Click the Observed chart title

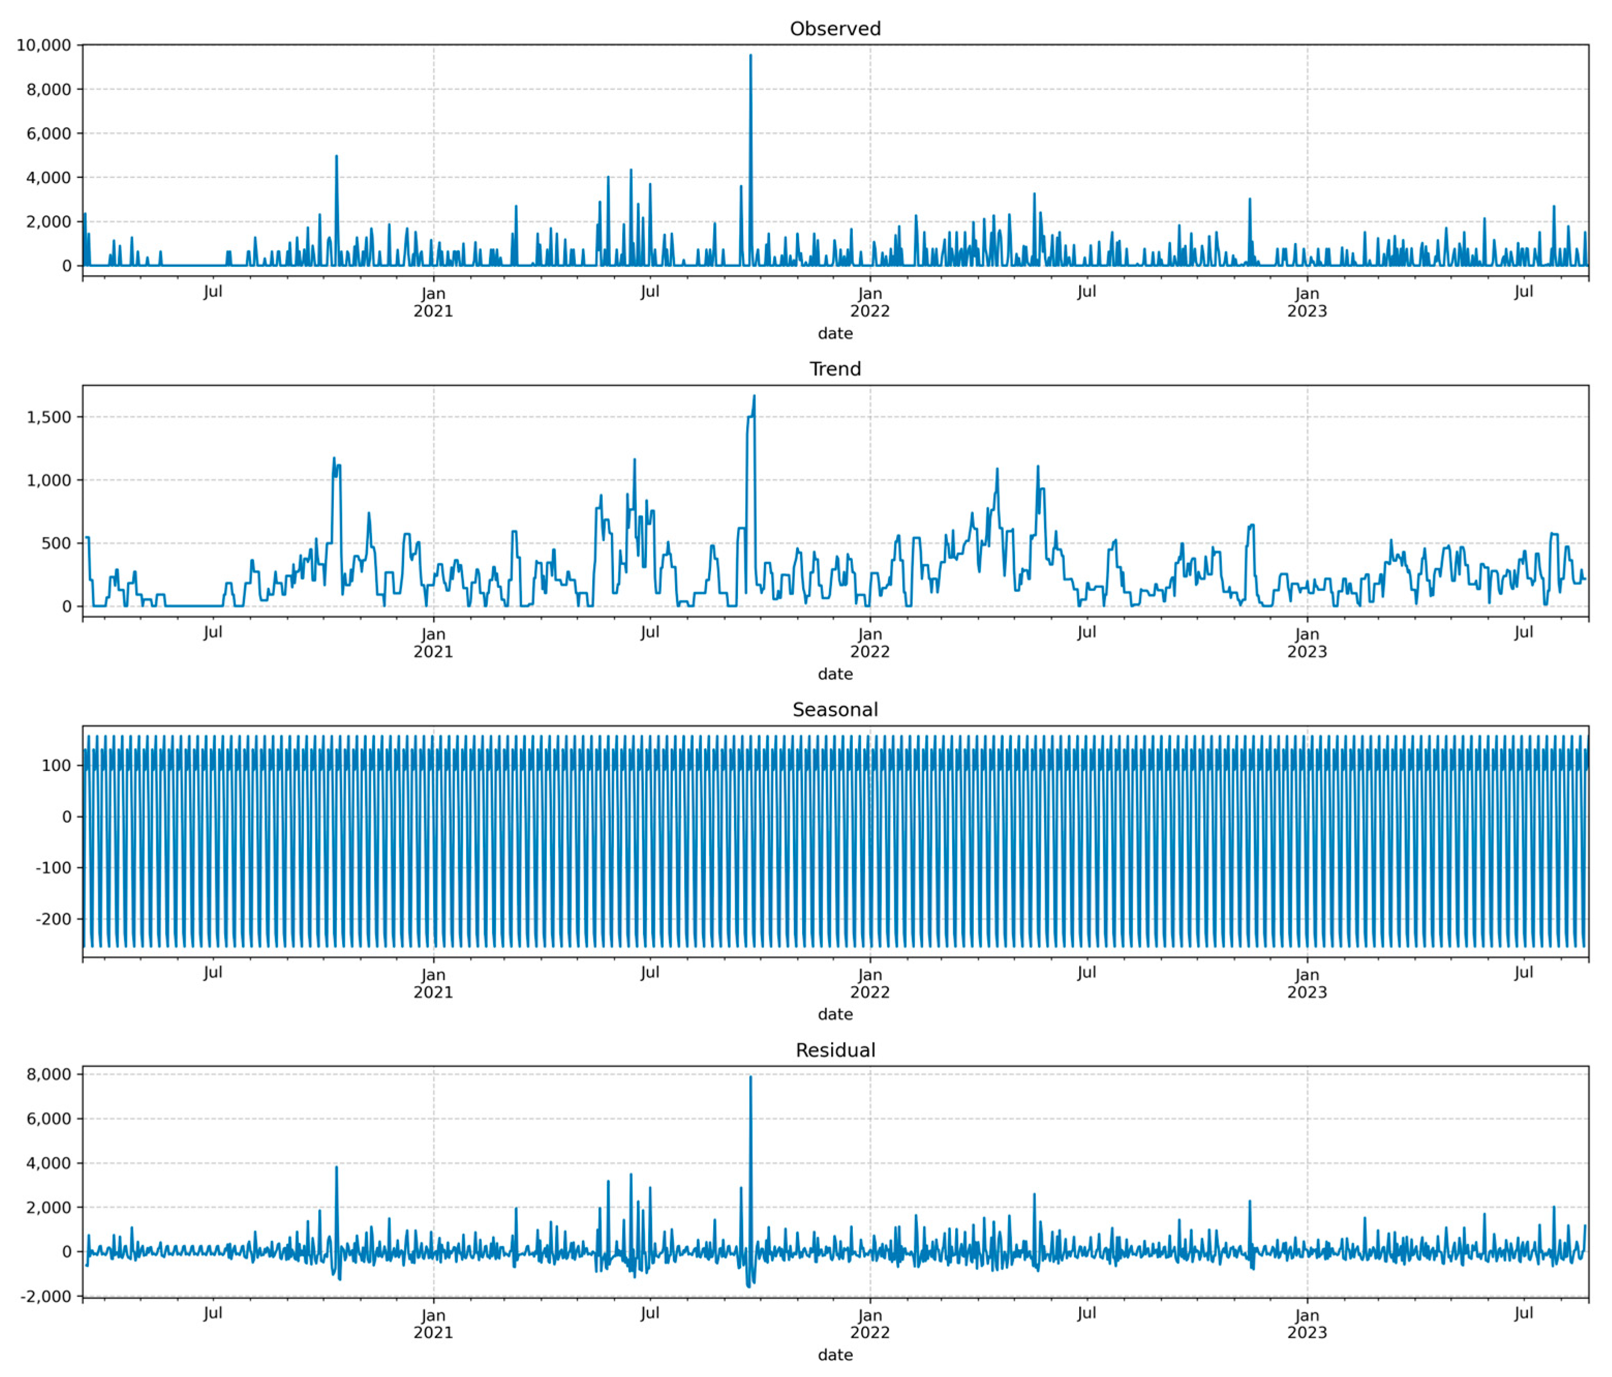[x=835, y=29]
